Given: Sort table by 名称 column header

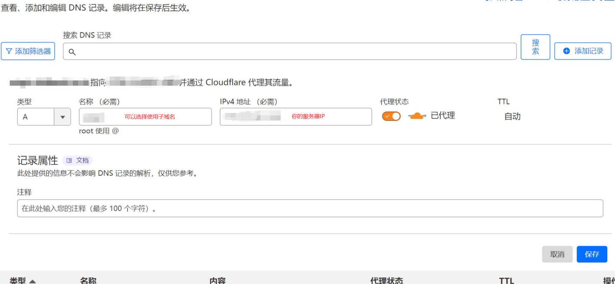Looking at the screenshot, I should (x=88, y=280).
